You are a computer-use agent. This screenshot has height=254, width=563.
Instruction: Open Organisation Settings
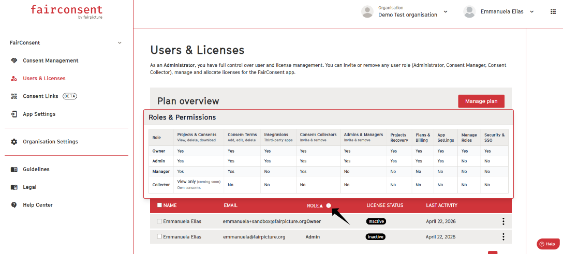50,142
